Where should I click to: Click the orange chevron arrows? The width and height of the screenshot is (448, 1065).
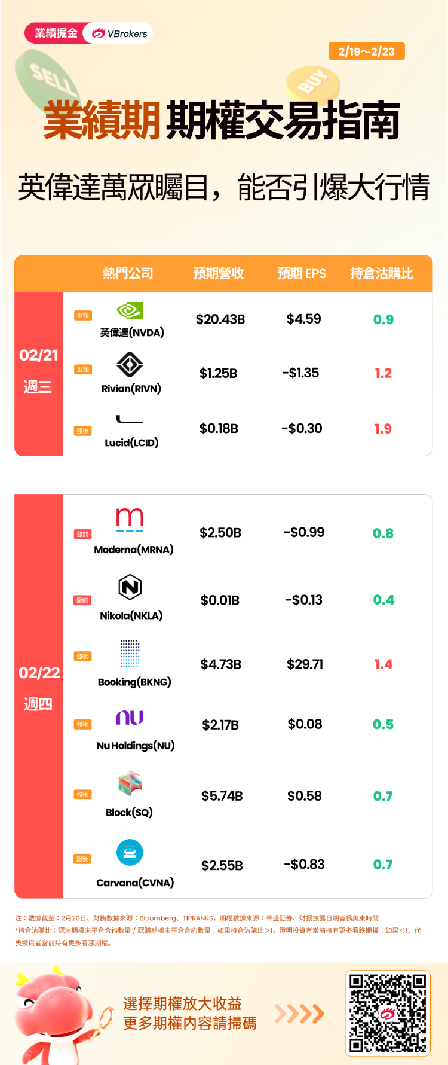pyautogui.click(x=299, y=1013)
